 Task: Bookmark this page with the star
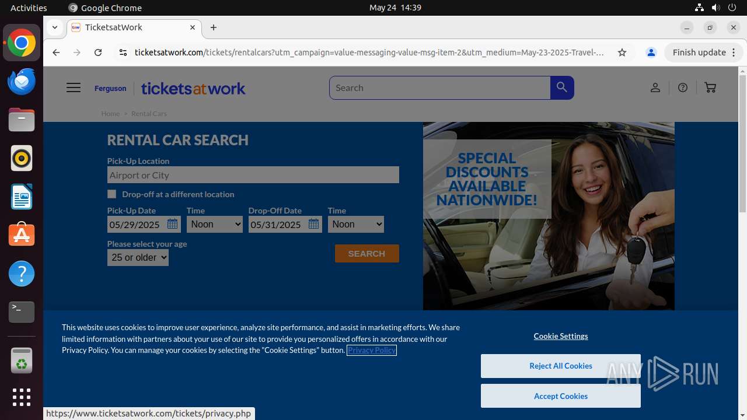622,52
